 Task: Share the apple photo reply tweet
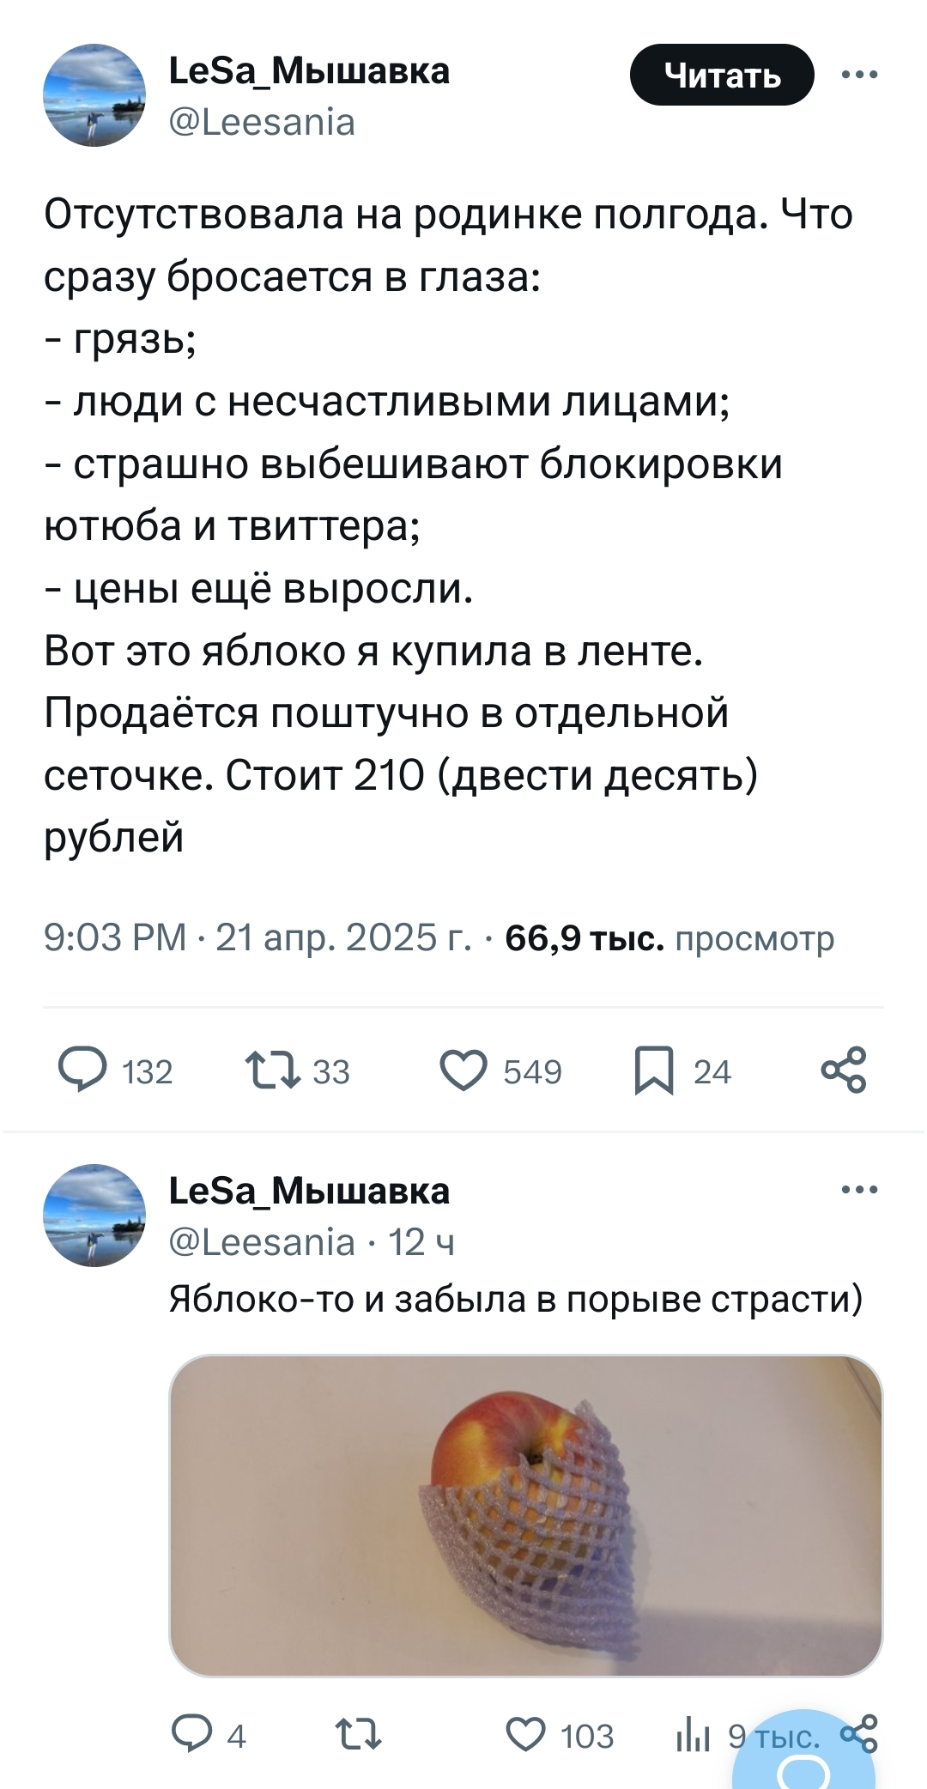(859, 1733)
